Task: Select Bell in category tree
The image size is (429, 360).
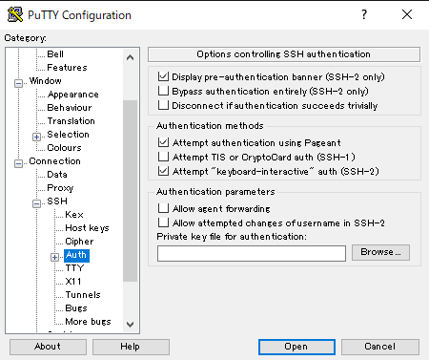Action: point(55,54)
